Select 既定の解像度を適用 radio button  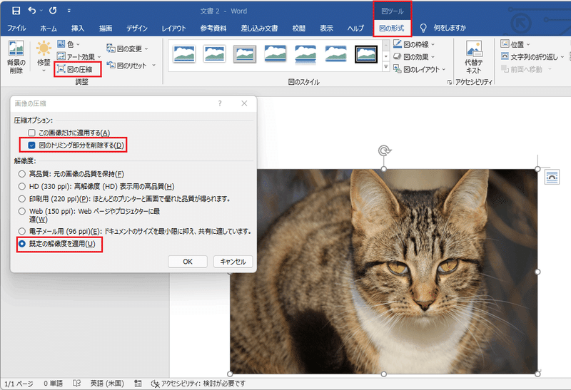22,244
